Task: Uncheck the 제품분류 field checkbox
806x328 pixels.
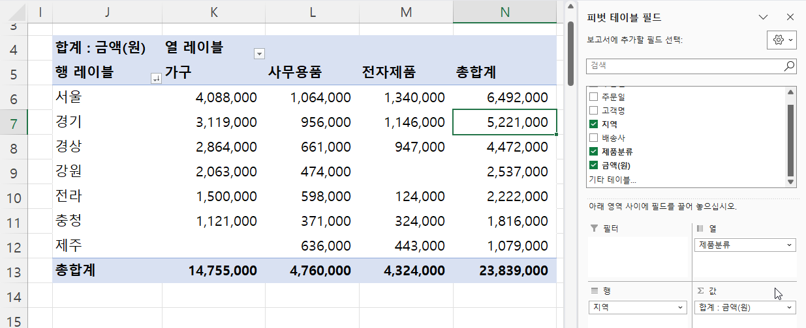Action: pos(593,151)
